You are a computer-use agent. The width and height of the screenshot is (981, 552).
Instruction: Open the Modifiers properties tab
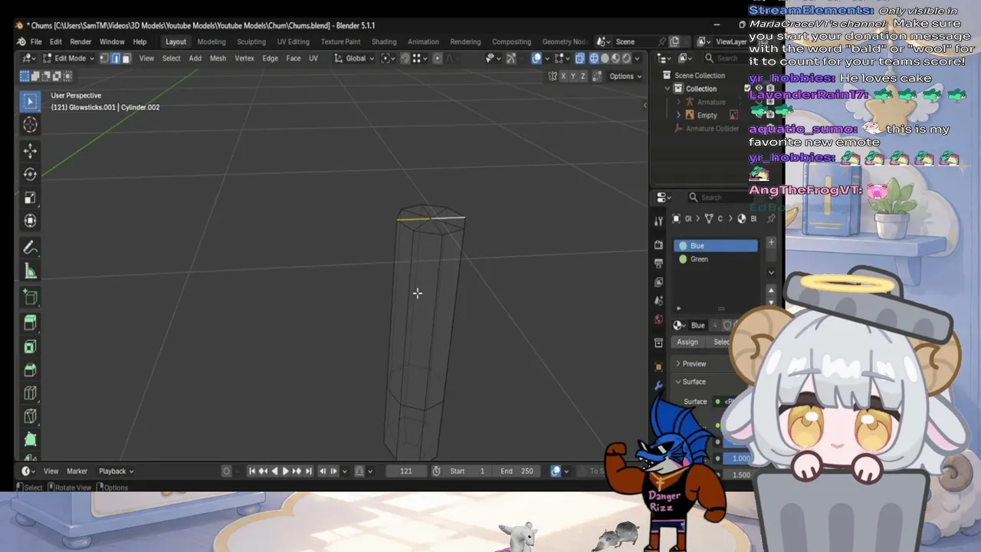[658, 386]
